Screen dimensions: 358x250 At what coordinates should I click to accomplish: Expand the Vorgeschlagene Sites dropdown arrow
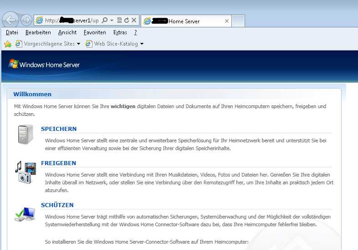[x=78, y=44]
